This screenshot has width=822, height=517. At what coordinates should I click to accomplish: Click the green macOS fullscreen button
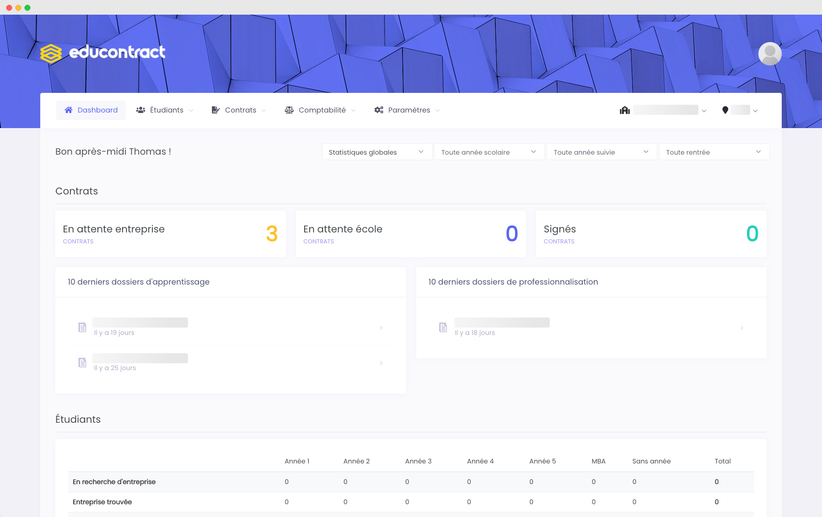coord(27,8)
